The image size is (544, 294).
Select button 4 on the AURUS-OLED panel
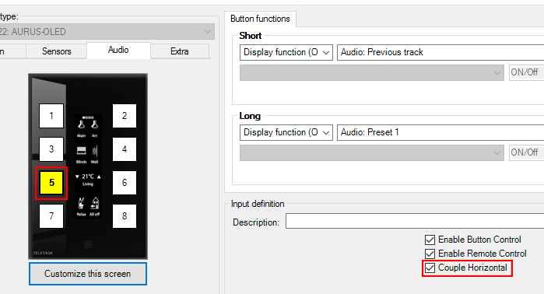[x=125, y=149]
